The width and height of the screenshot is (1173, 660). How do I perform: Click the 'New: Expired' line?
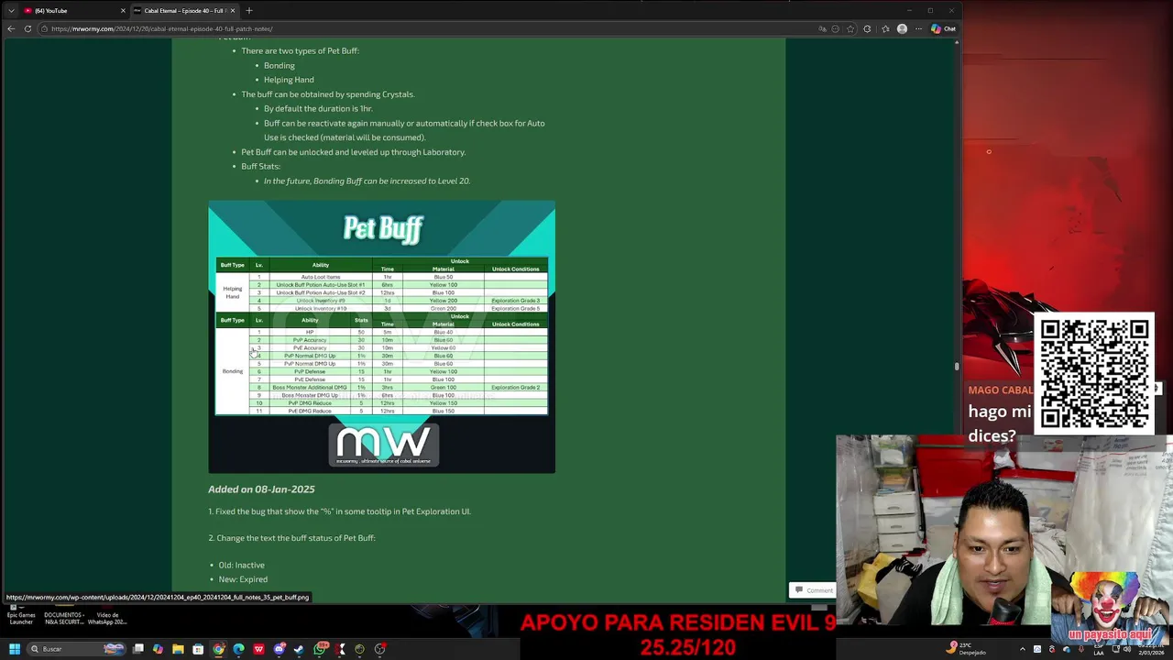pyautogui.click(x=244, y=579)
